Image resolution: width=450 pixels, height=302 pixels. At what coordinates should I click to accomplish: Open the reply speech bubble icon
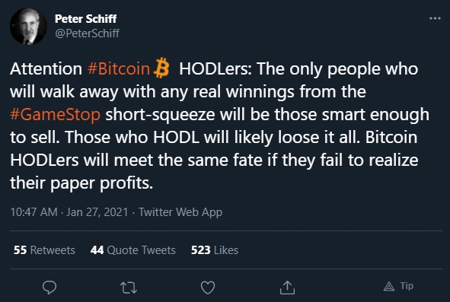(x=49, y=287)
